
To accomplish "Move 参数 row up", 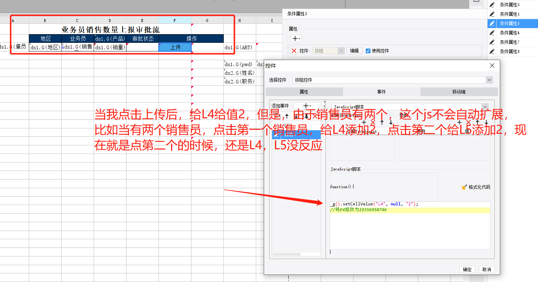I will click(477, 122).
